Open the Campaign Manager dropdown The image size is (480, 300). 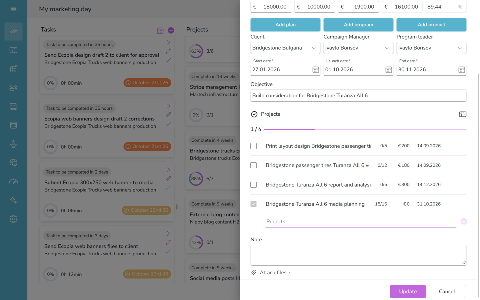[x=358, y=48]
